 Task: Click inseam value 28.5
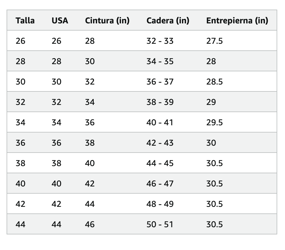click(214, 82)
